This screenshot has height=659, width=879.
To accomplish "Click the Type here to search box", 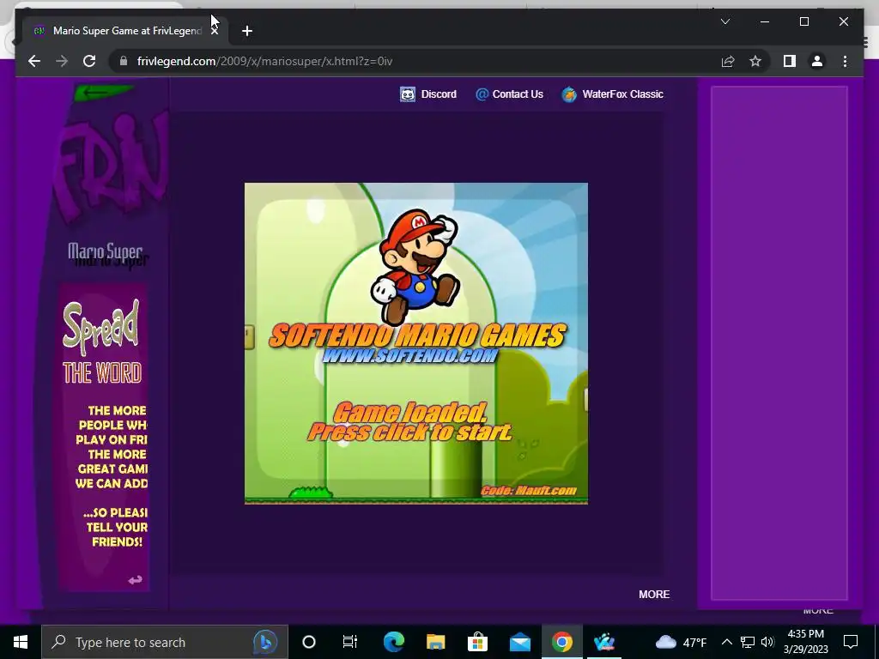I will pos(164,642).
